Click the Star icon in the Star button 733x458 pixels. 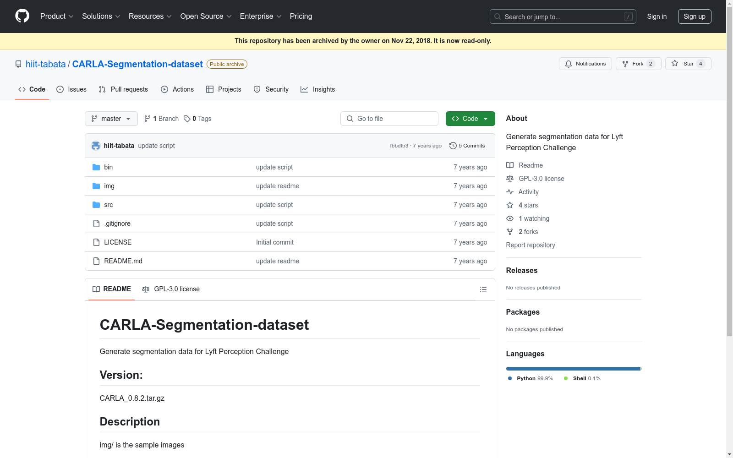(675, 63)
